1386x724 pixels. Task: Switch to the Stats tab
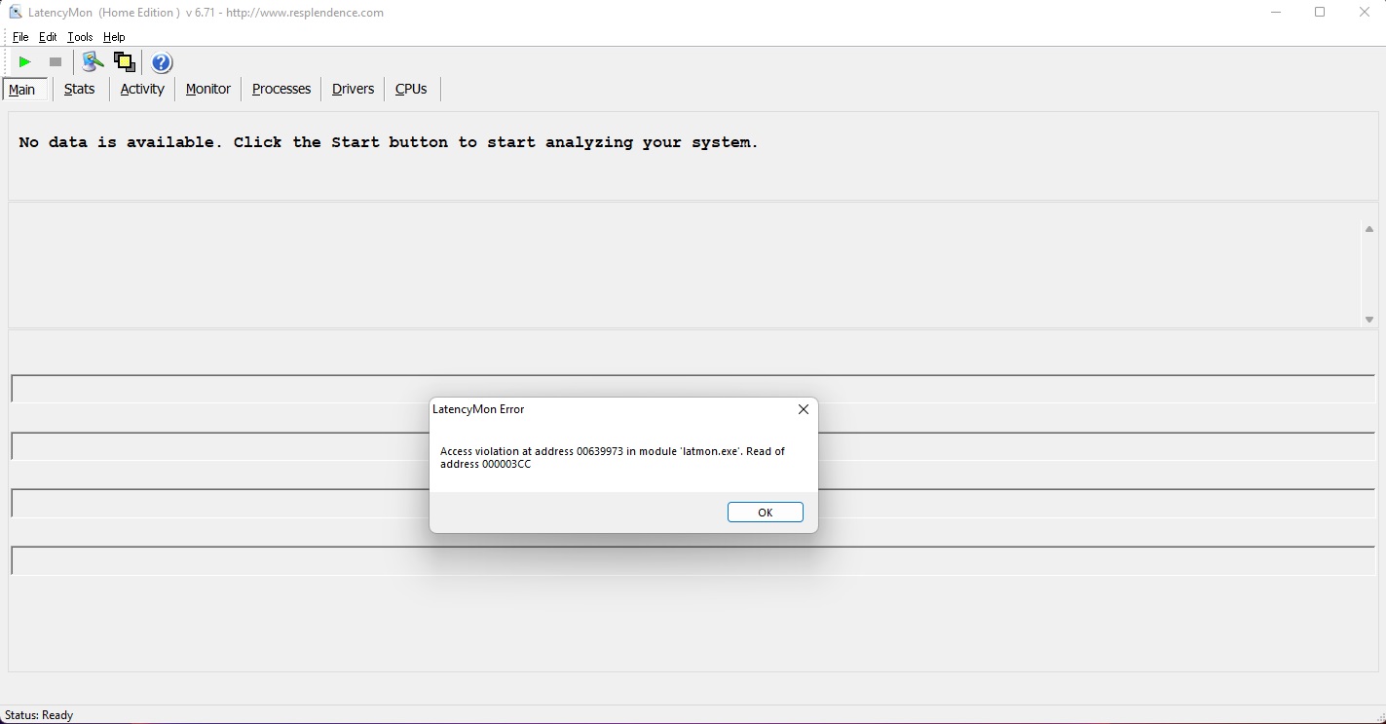pos(80,89)
